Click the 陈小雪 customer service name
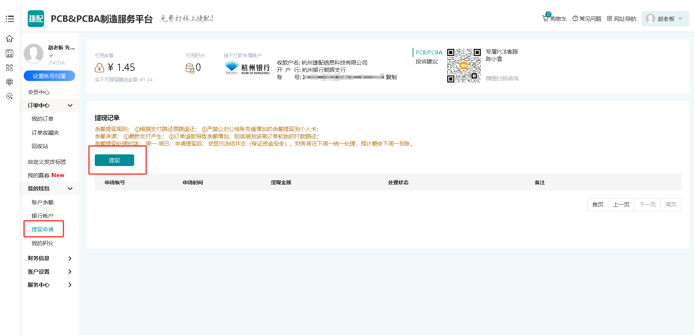The image size is (694, 335). coord(494,59)
